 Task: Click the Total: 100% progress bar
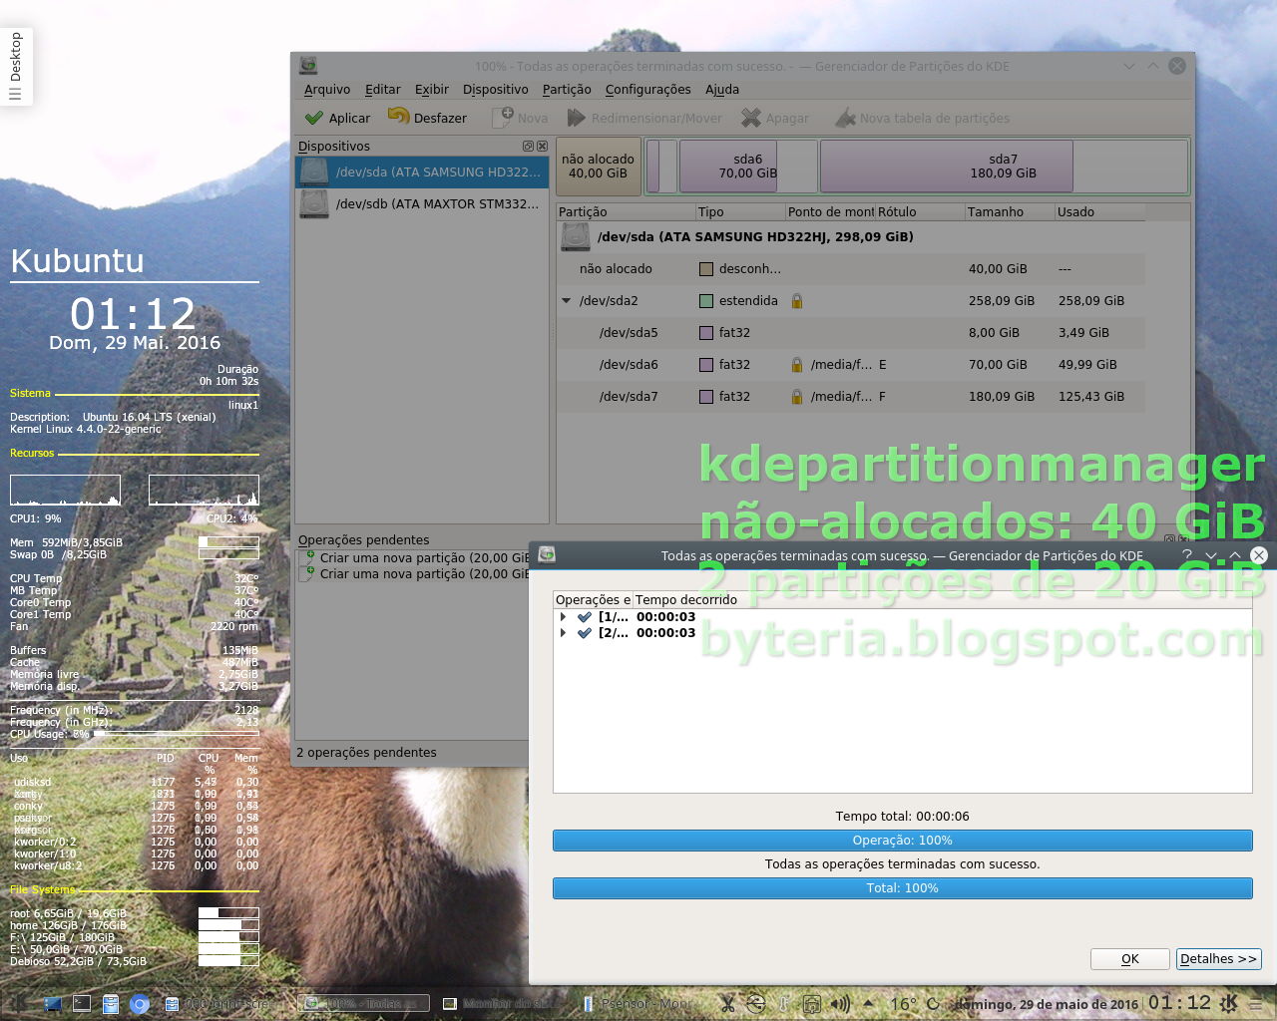[902, 887]
